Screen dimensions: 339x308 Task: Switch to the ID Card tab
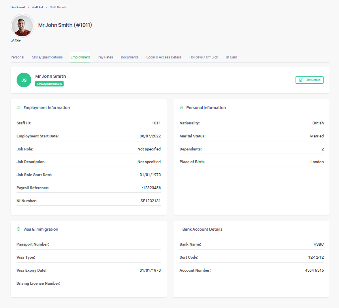click(231, 57)
